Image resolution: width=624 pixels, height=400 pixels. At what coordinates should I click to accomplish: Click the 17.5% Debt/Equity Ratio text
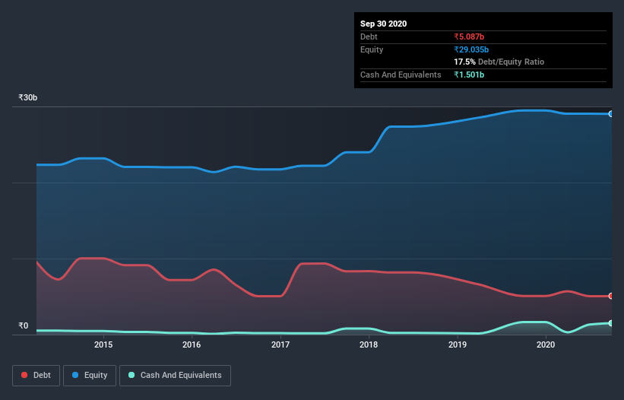pyautogui.click(x=499, y=62)
